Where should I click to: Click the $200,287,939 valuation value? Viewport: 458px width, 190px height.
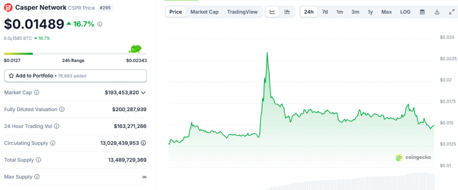[129, 110]
